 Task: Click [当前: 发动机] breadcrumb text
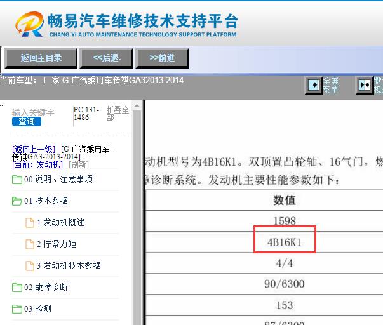[37, 164]
